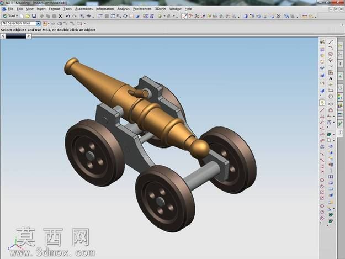The height and width of the screenshot is (259, 345).
Task: Open the Assemblies menu
Action: pos(83,9)
